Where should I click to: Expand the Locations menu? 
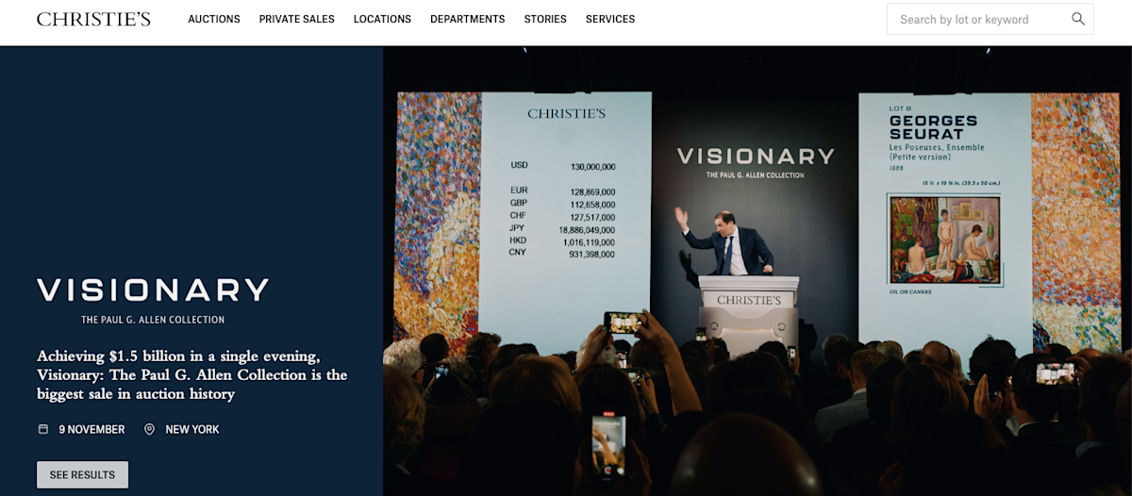(382, 19)
